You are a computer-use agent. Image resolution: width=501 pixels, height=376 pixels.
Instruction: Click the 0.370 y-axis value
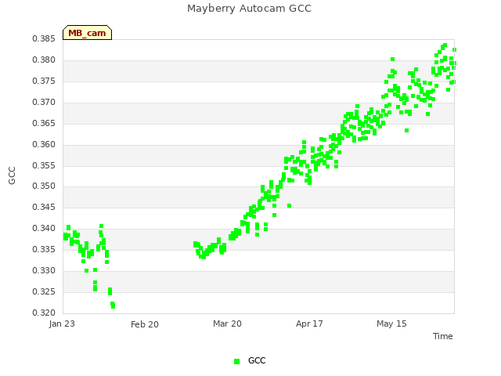coord(44,103)
